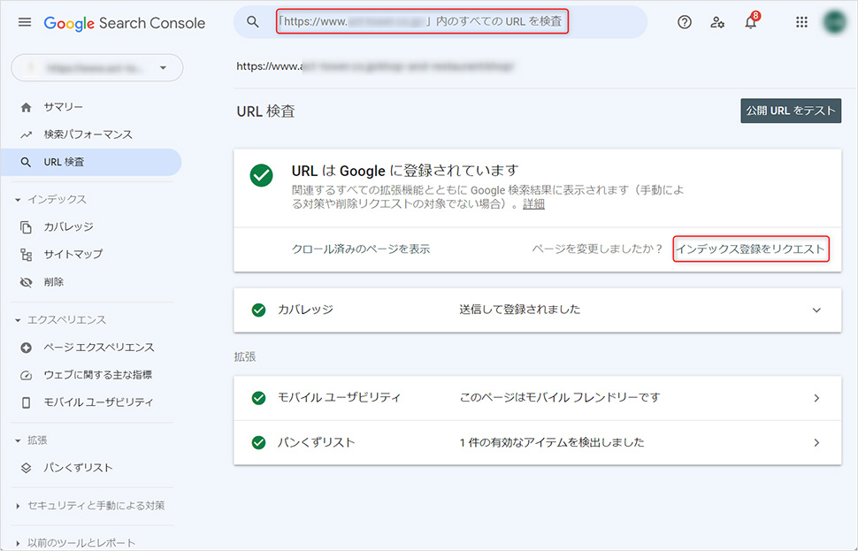
Task: Click green check on カバレッジ card
Action: [258, 310]
